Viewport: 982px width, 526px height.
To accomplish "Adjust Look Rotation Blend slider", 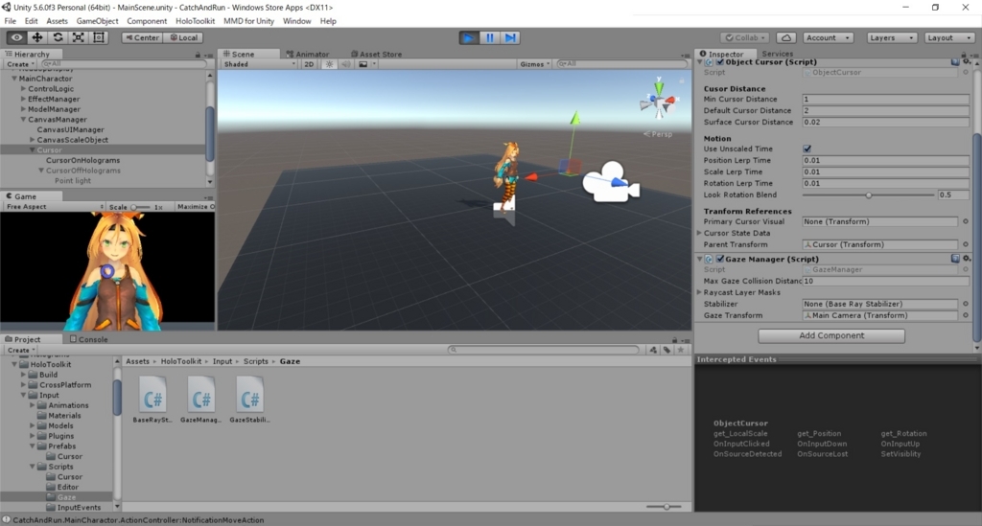I will (868, 195).
